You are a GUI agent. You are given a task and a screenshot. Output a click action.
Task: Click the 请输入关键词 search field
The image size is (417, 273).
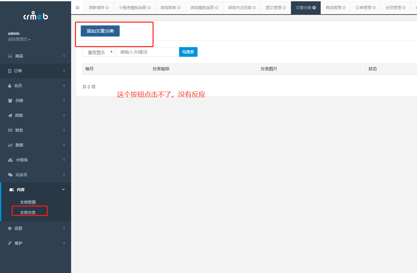(x=147, y=52)
